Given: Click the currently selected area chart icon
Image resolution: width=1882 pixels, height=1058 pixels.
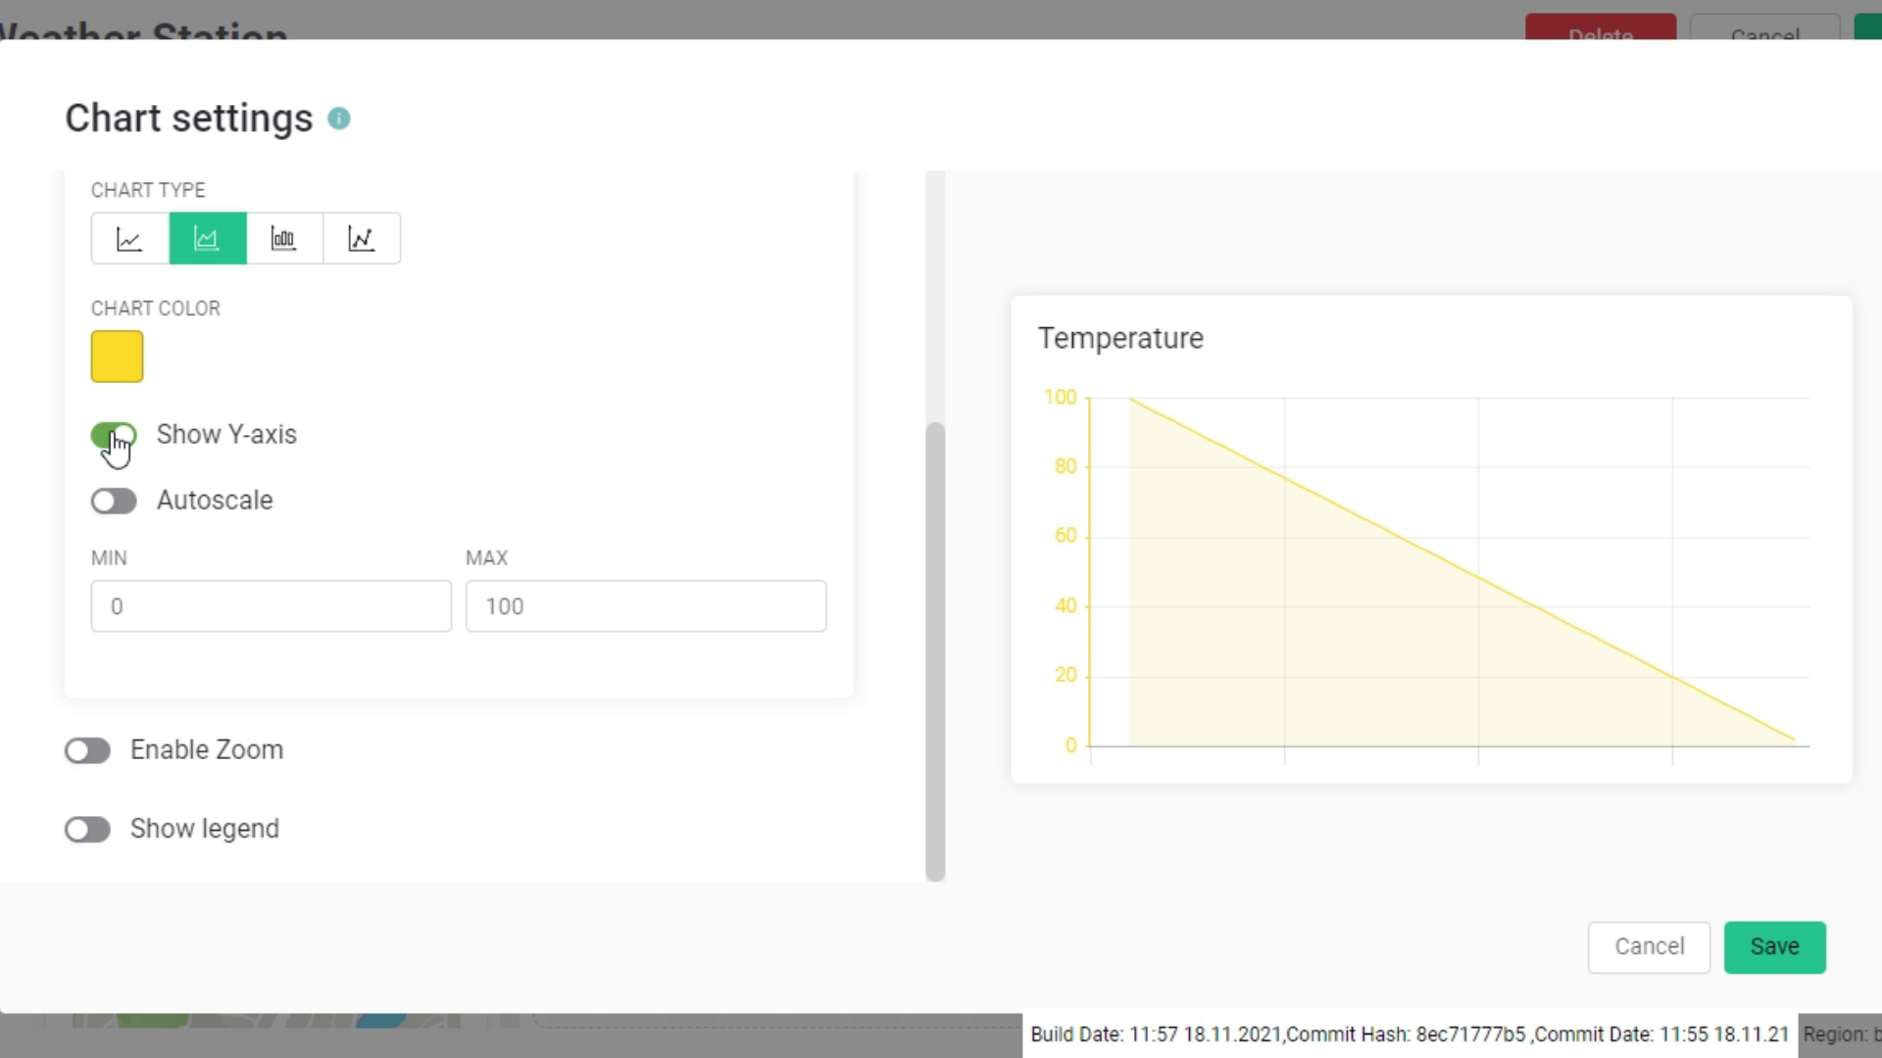Looking at the screenshot, I should [x=207, y=238].
